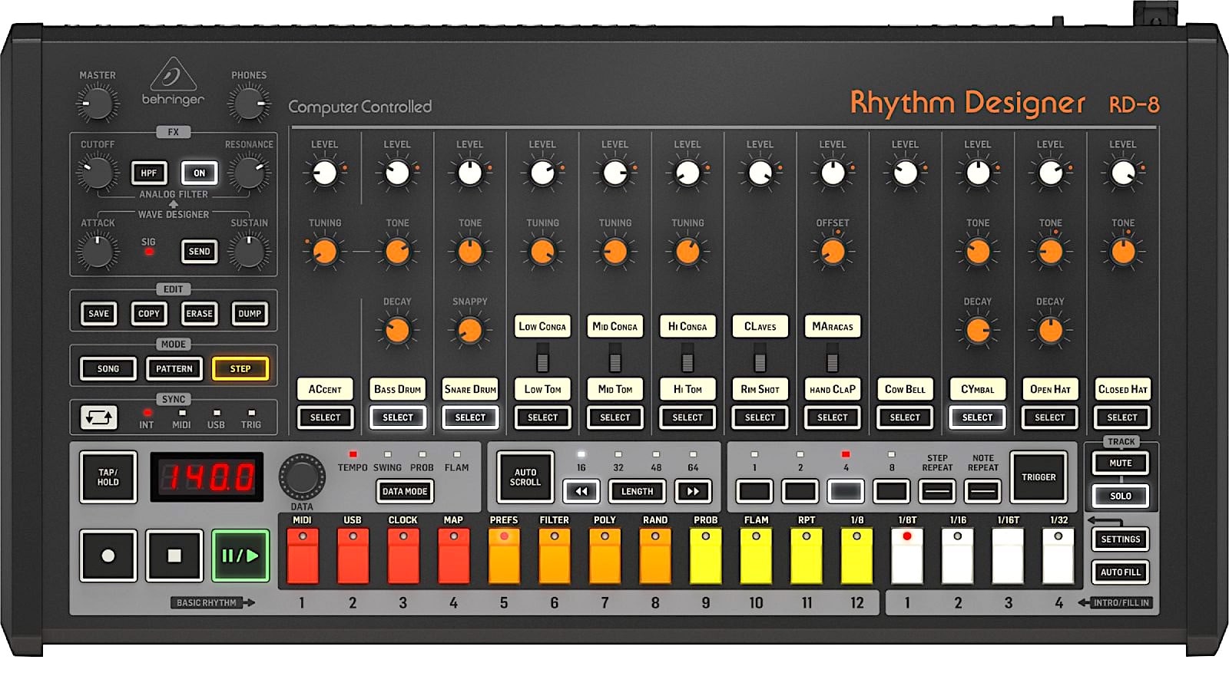Adjust the Accent column TUNING knob
Image resolution: width=1229 pixels, height=676 pixels.
pos(325,252)
